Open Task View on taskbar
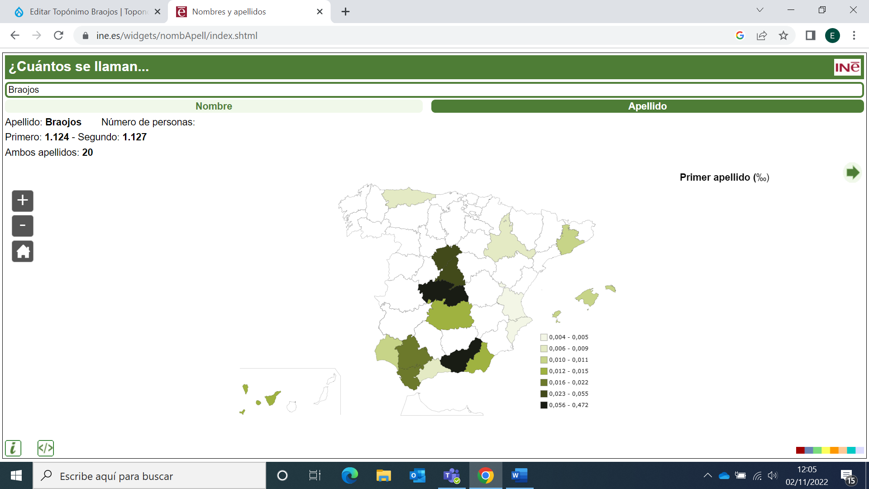The image size is (869, 489). [x=315, y=475]
